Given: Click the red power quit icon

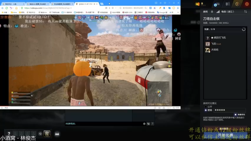Looking at the screenshot, I should click(247, 4).
